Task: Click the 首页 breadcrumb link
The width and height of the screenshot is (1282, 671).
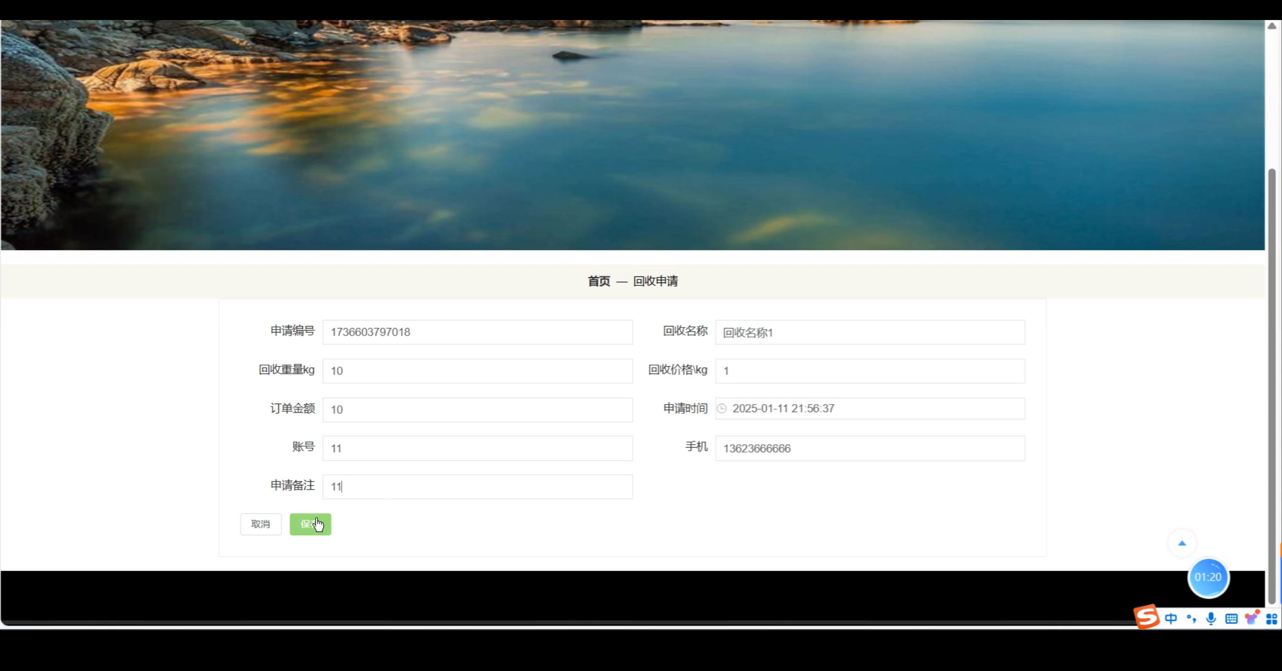Action: [x=599, y=281]
